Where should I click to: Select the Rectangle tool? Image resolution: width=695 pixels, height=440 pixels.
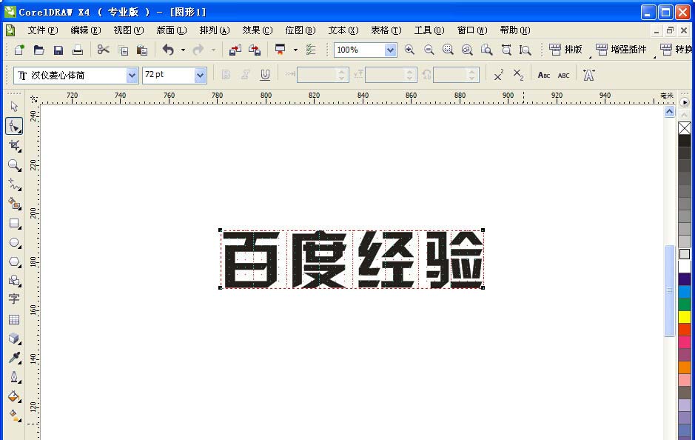coord(14,223)
